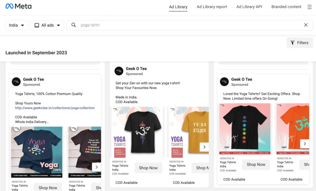This screenshot has width=316, height=191.
Task: Click Geek O Tee avatar in first ad
Action: point(16,82)
